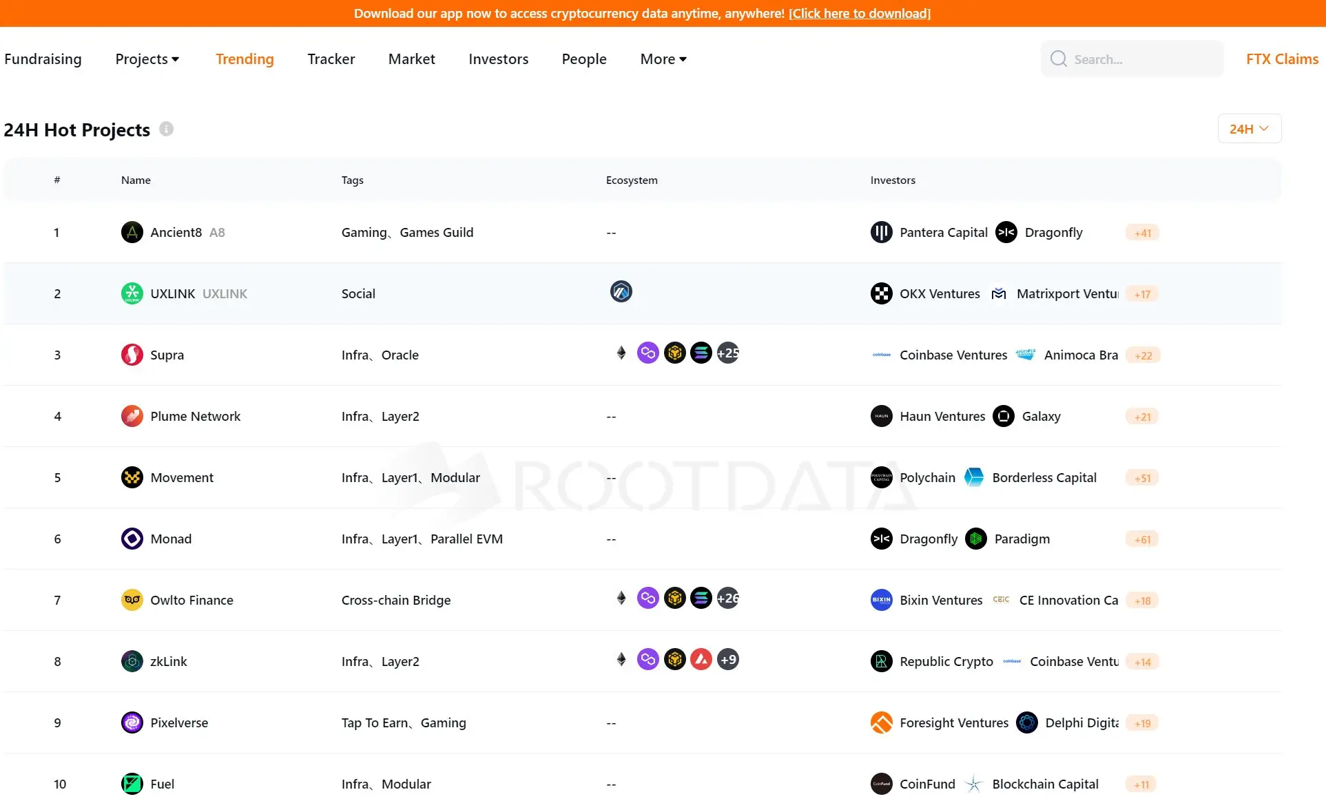Click the FTX Claims link
1326x801 pixels.
(1281, 59)
